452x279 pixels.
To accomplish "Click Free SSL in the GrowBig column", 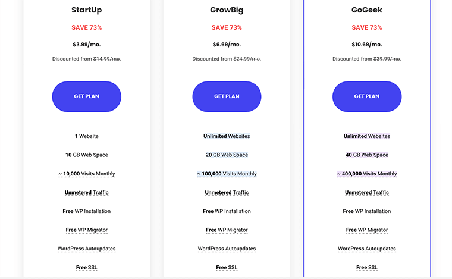I will 227,268.
